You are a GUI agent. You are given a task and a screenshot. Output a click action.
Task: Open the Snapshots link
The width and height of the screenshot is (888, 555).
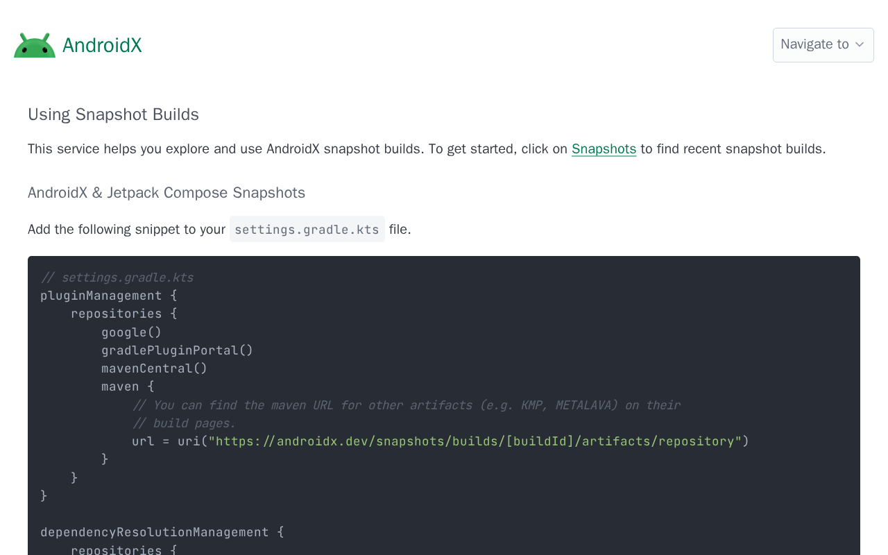(x=604, y=149)
